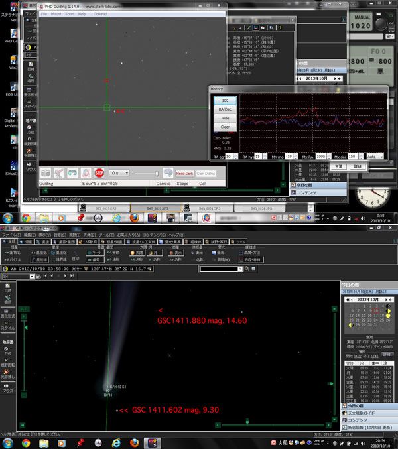Click the loop exposure icon in PHD Guiding

tap(72, 173)
